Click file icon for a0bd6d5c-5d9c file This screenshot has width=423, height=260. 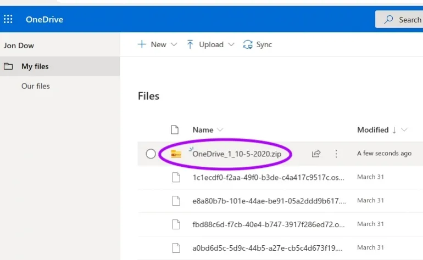[x=176, y=248]
